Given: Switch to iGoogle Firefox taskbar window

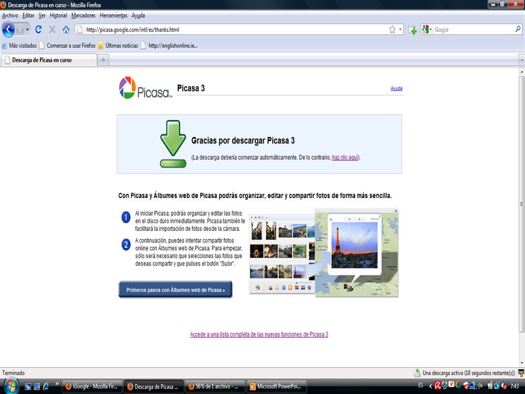Looking at the screenshot, I should tap(92, 386).
